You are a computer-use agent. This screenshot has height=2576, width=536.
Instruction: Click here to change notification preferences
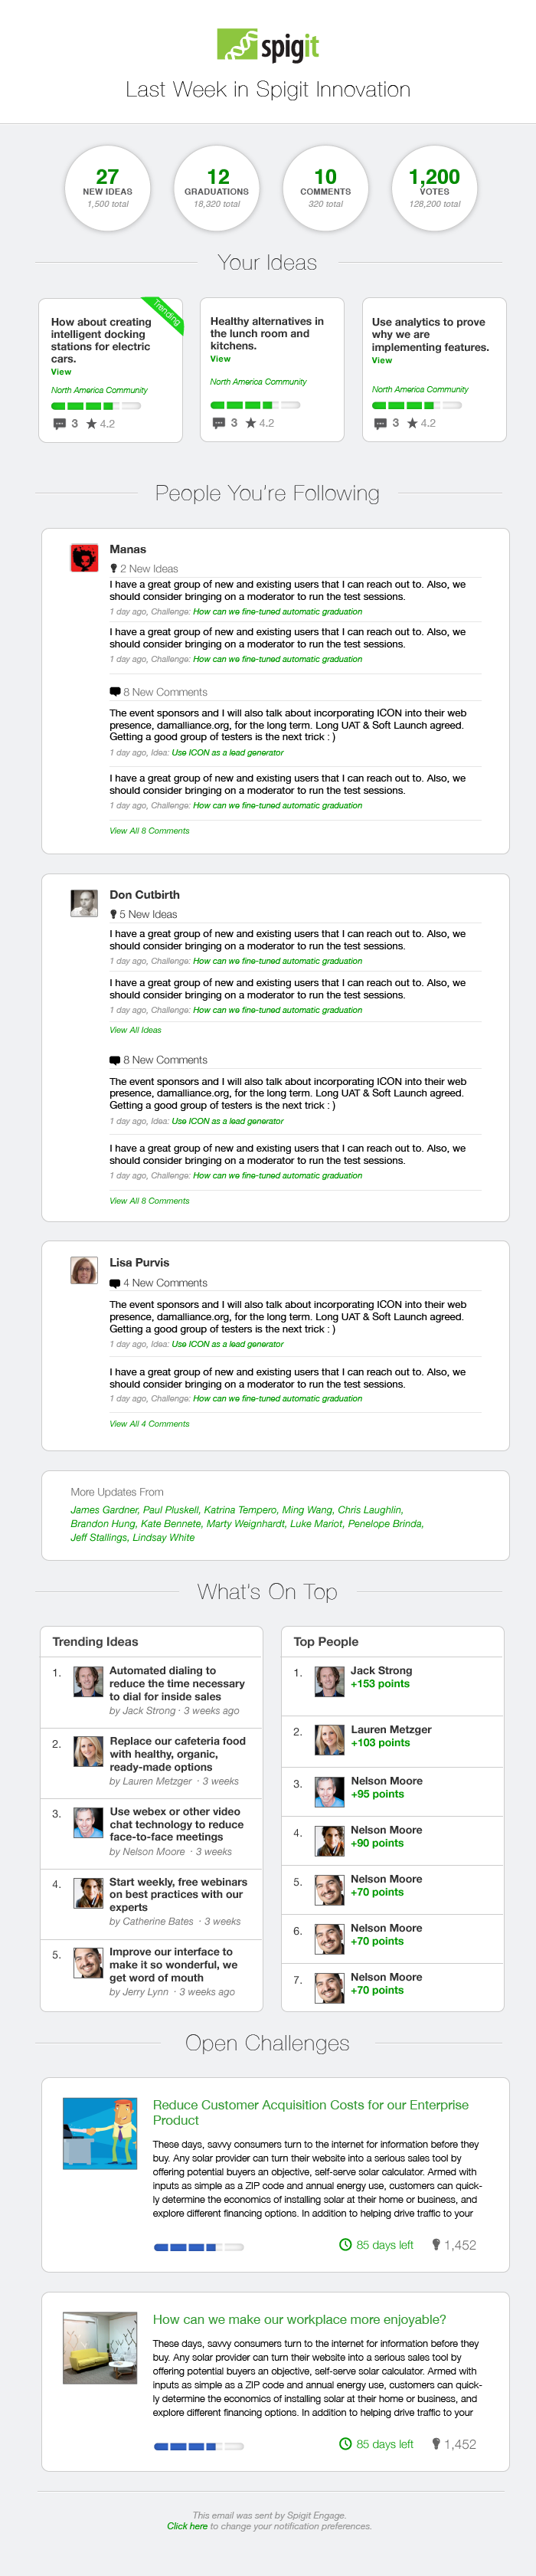tap(187, 2526)
